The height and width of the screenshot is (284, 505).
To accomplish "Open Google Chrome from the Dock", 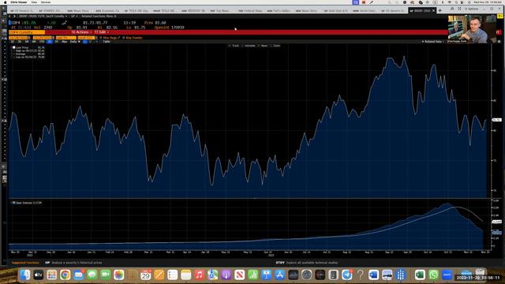I will coord(65,275).
